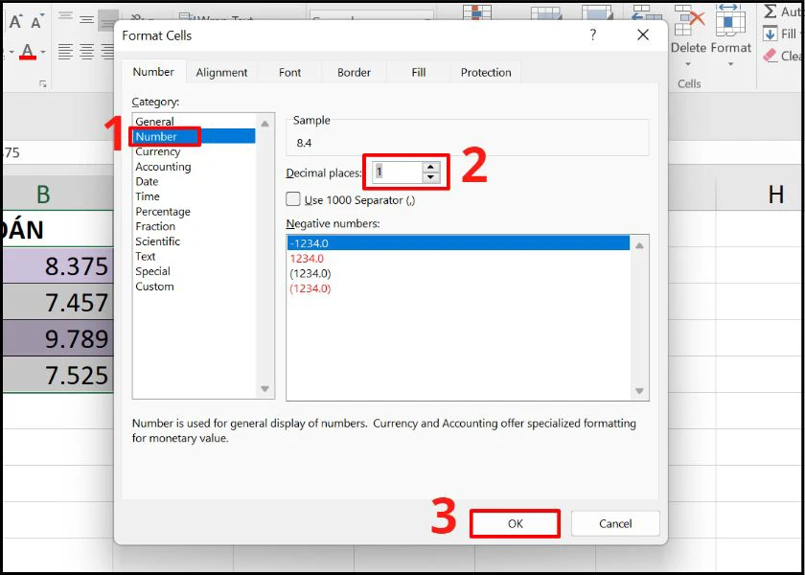The height and width of the screenshot is (575, 805).
Task: Center text horizontally in ribbon
Action: [x=87, y=52]
